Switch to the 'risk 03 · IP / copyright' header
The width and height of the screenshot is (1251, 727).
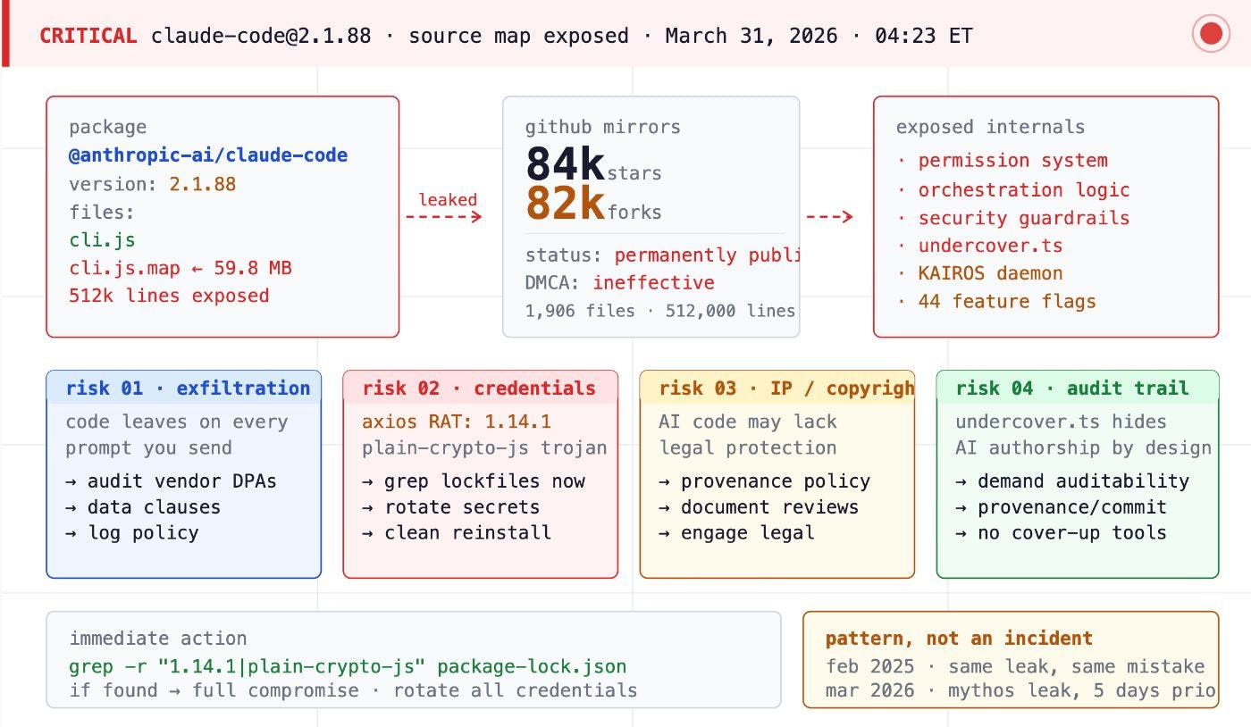tap(787, 388)
